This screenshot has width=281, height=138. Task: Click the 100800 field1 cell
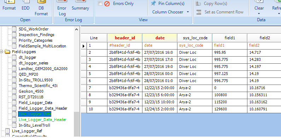(230, 95)
